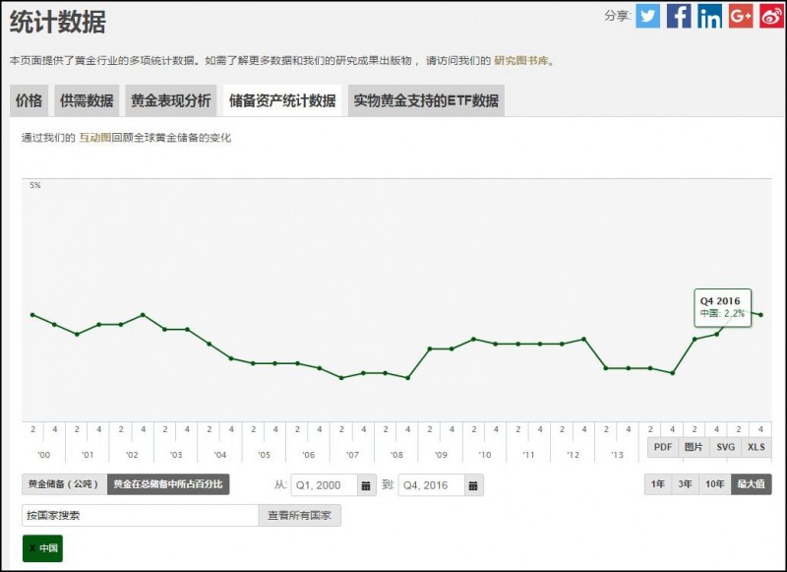787x572 pixels.
Task: Expand the 查看所有国家 country list
Action: (x=299, y=515)
